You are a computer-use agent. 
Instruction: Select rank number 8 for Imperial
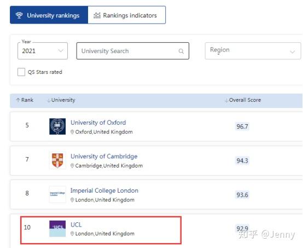[x=27, y=193]
